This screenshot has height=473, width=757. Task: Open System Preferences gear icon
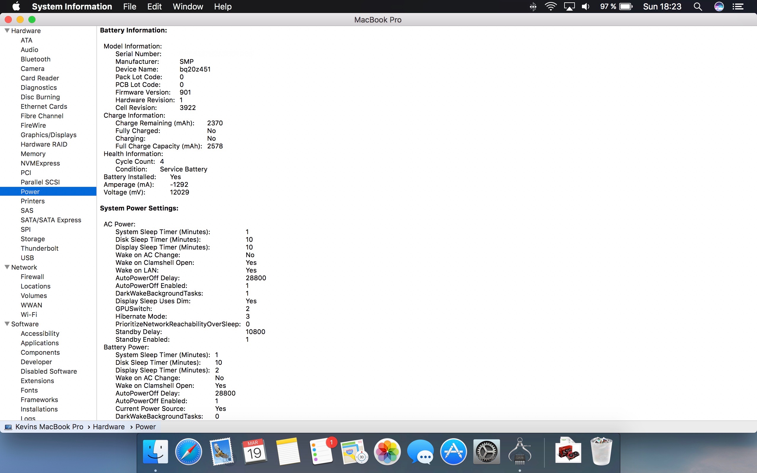(486, 452)
